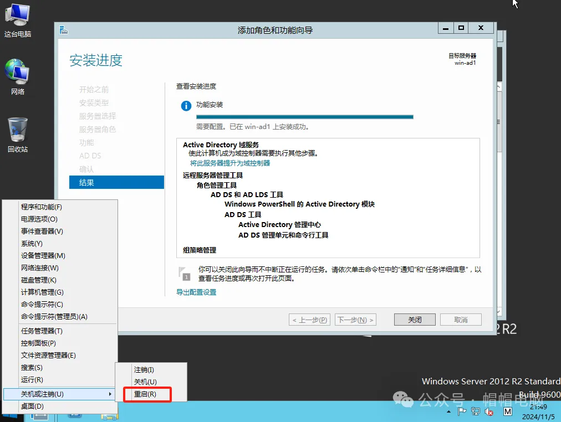The image size is (561, 422).
Task: Open the Action Center flag tray icon
Action: tap(461, 412)
